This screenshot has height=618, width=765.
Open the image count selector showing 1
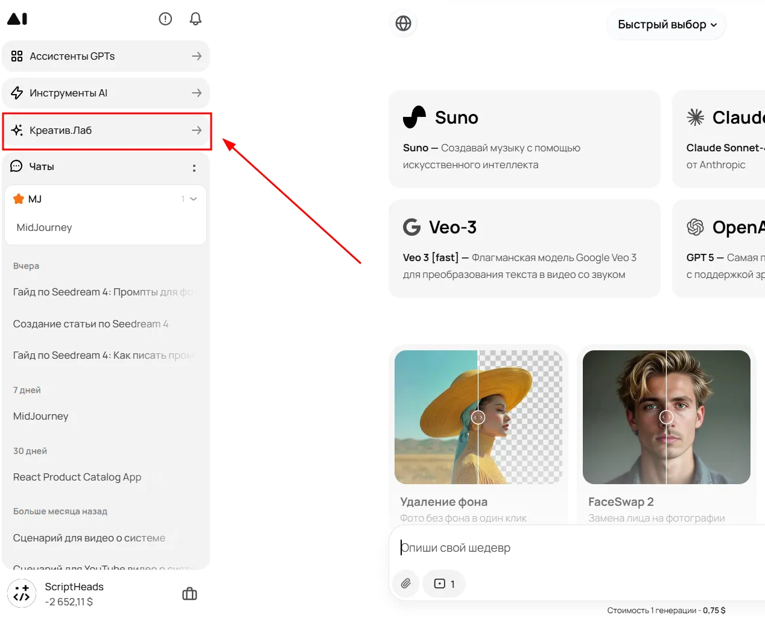(x=444, y=584)
